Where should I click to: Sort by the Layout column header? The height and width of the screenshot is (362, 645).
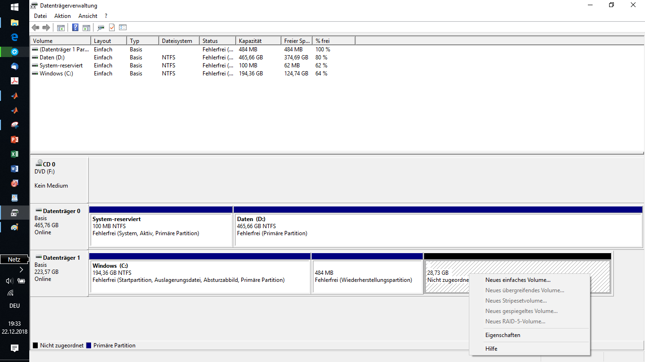pos(109,41)
